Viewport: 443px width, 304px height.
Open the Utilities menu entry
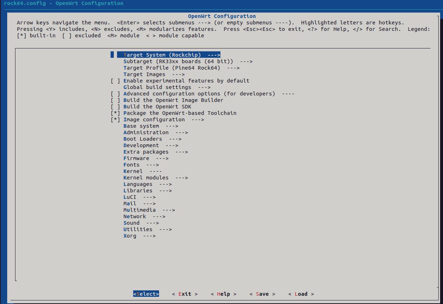point(147,229)
